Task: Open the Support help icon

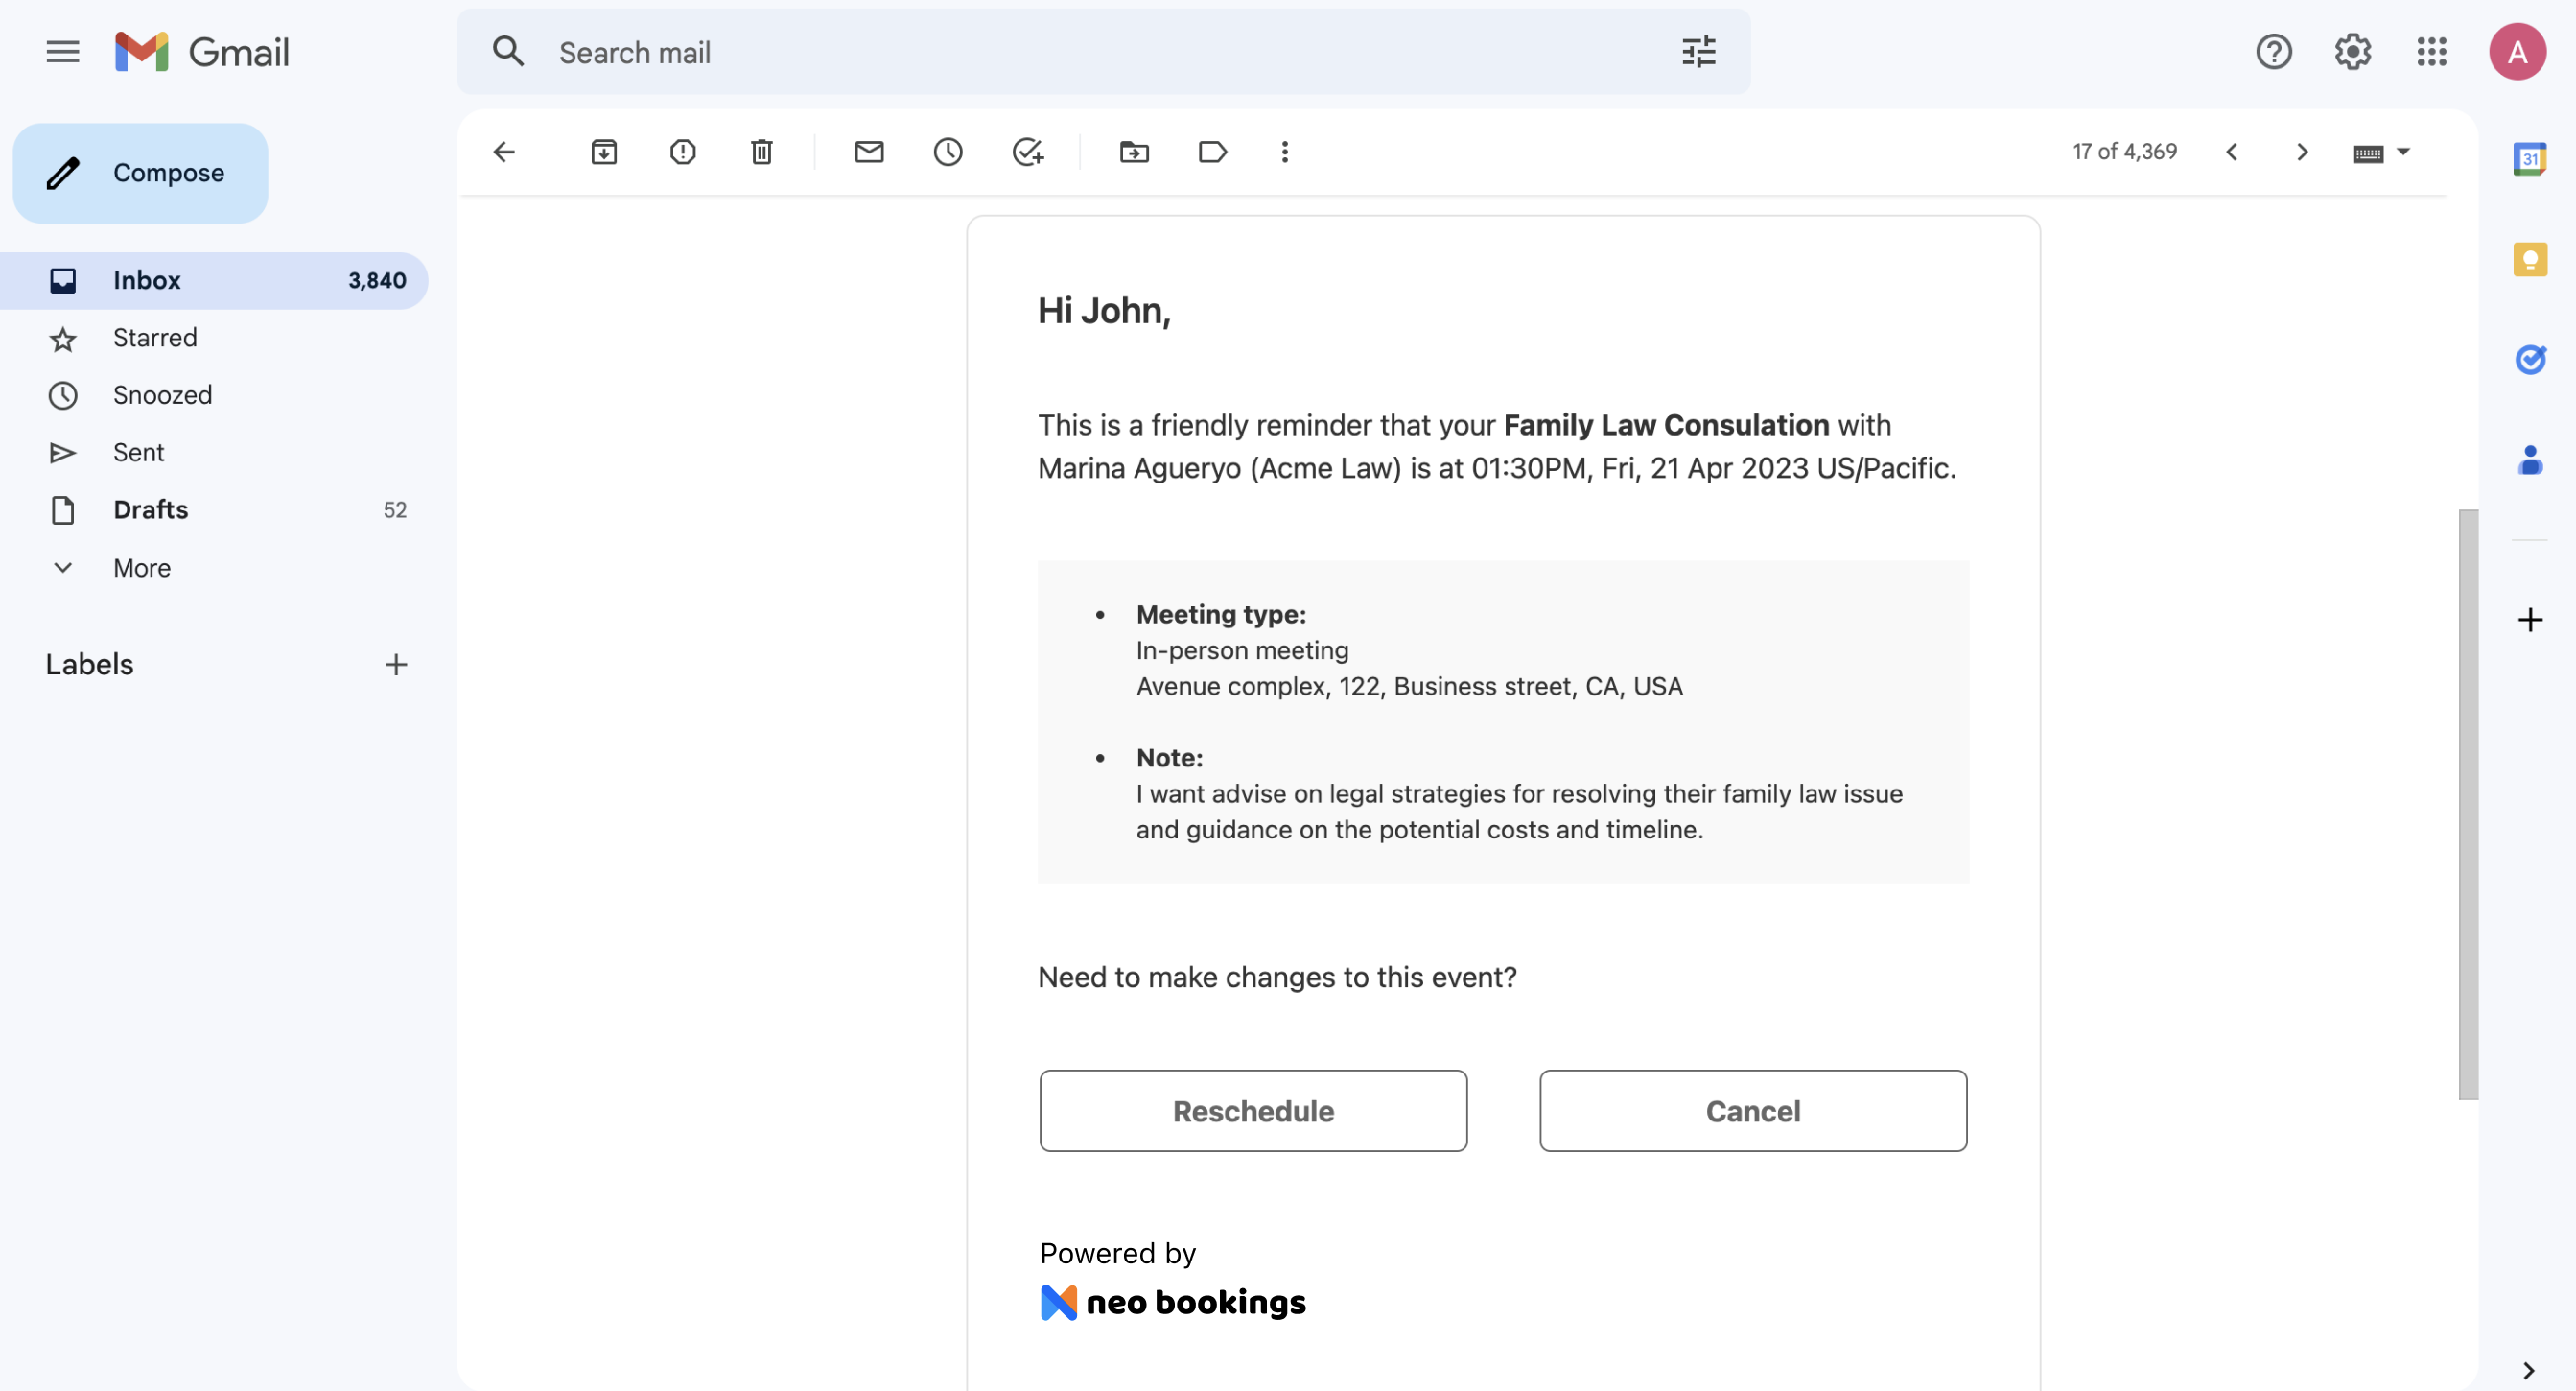Action: [x=2273, y=52]
